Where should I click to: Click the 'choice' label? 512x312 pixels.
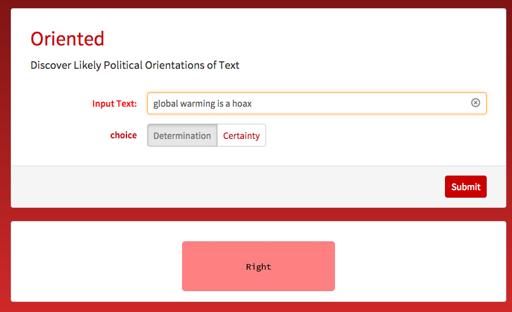coord(123,135)
